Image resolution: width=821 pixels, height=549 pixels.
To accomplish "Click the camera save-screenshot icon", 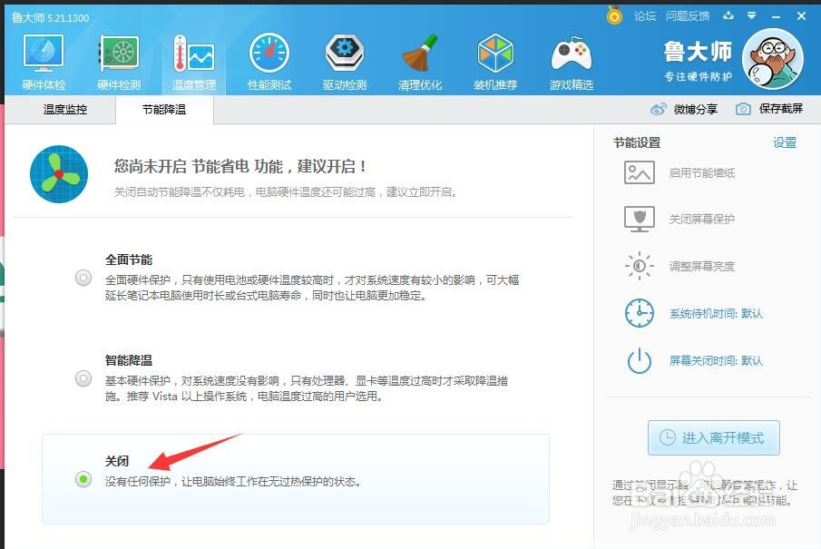I will click(743, 109).
